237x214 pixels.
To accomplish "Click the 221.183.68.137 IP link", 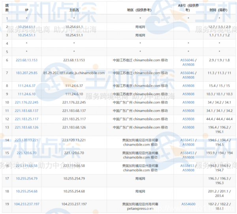I will pyautogui.click(x=26, y=111).
